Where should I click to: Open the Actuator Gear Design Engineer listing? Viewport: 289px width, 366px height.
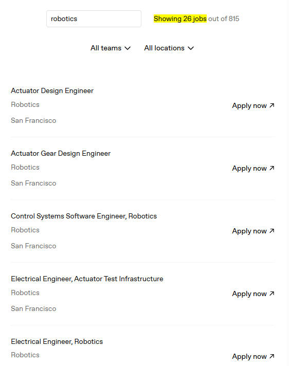(61, 153)
